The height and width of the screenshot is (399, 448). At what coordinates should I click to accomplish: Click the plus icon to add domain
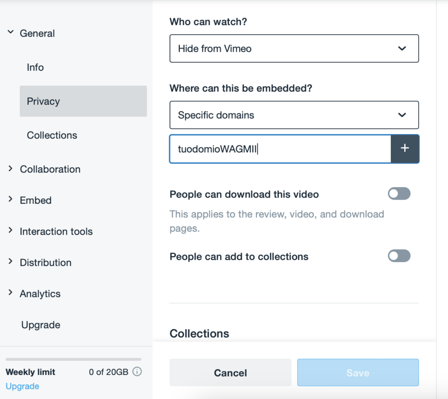(x=405, y=149)
